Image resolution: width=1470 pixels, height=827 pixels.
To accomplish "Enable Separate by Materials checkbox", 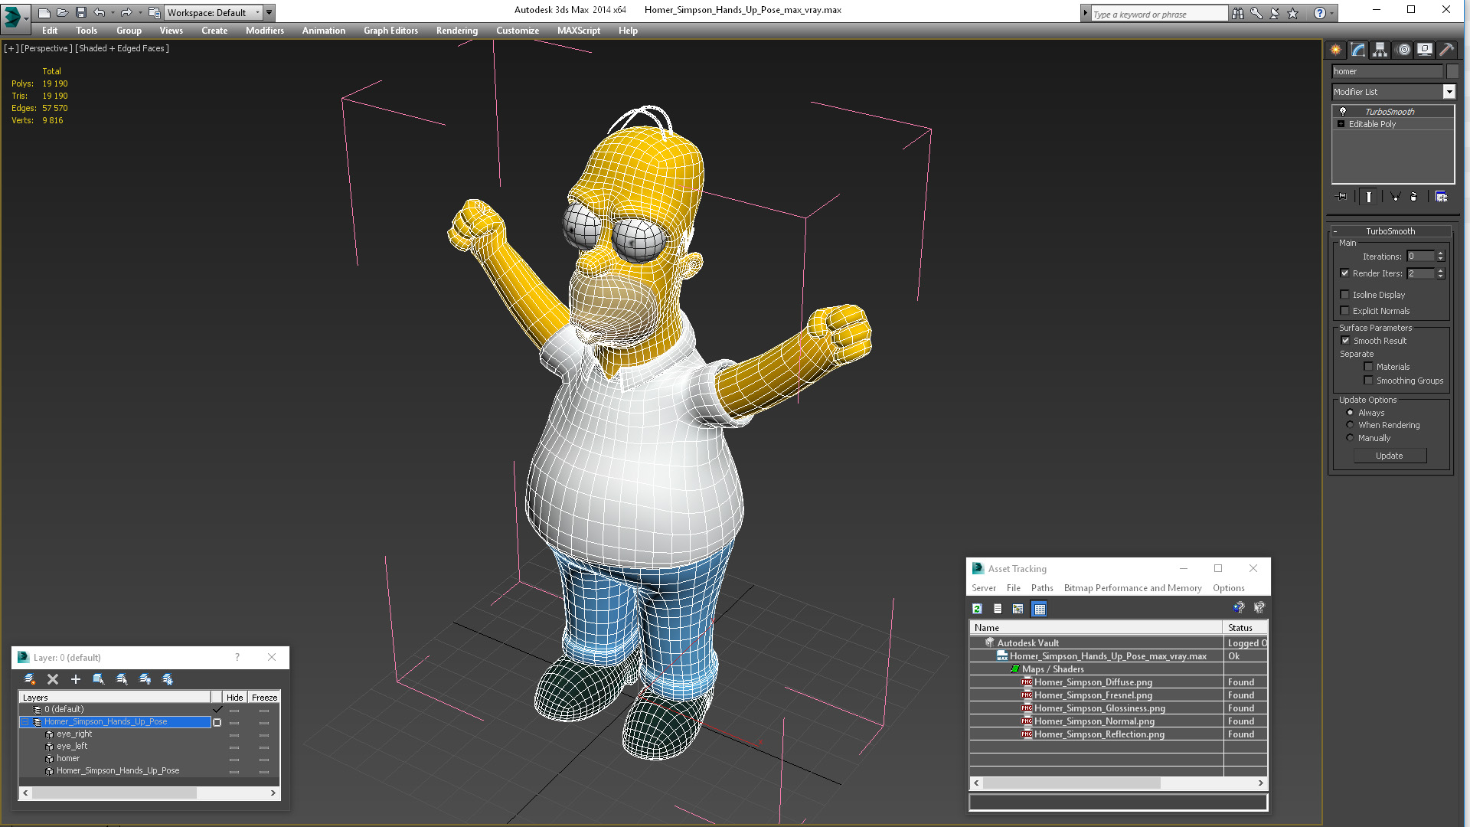I will [1368, 367].
